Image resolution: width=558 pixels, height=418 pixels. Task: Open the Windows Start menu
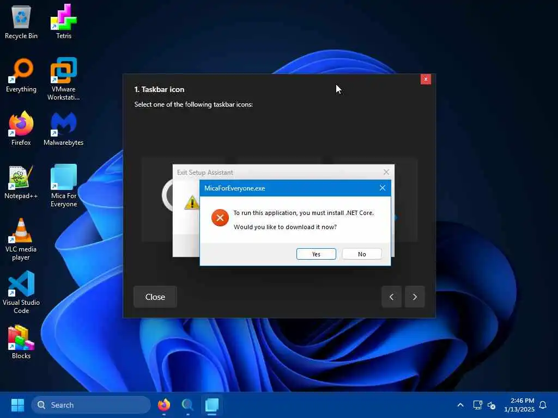coord(17,405)
